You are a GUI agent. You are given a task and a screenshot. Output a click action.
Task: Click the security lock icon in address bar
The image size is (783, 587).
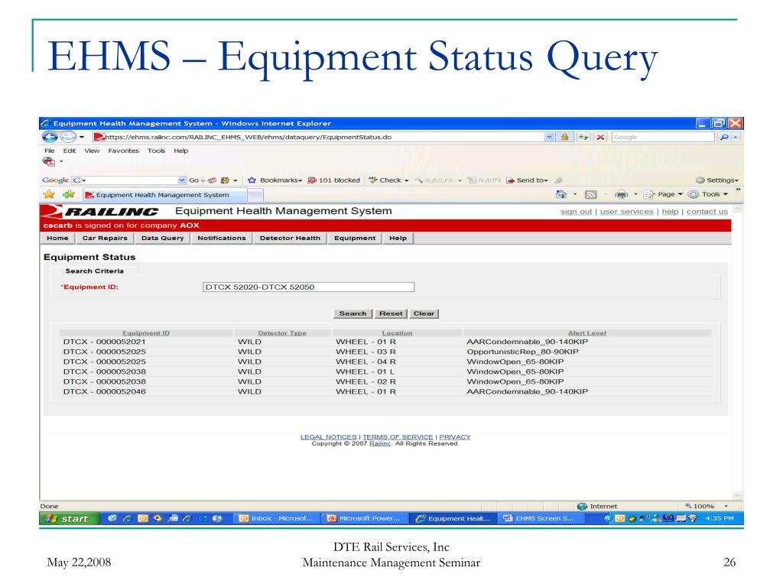(564, 137)
